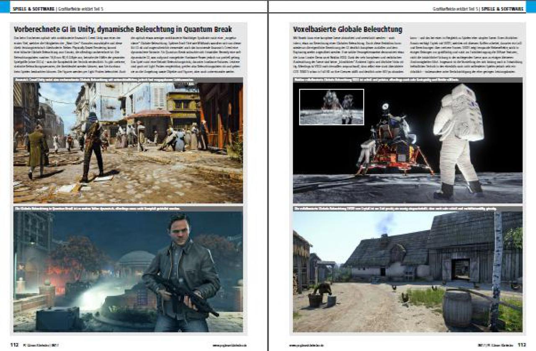Click the caption bar above the village screenshot
Viewport: 536px width, 351px height.
pos(407,208)
